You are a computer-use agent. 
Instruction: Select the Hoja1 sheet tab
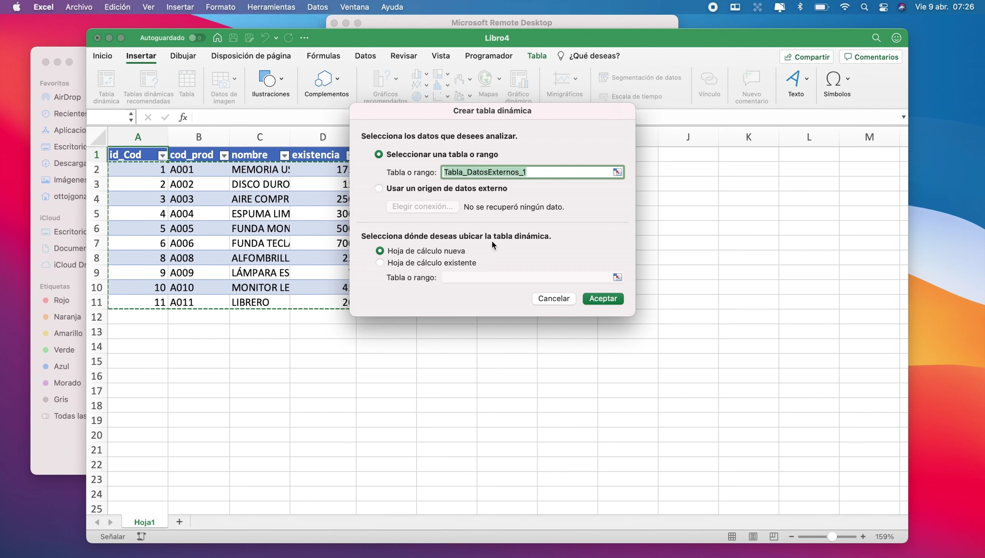pyautogui.click(x=145, y=522)
